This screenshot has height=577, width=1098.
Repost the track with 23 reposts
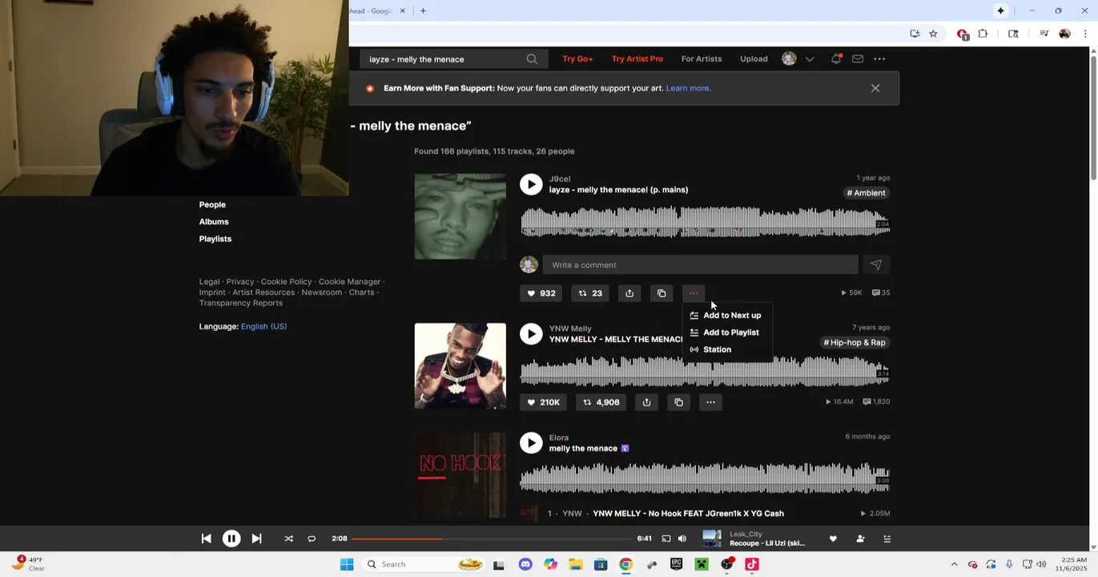590,293
